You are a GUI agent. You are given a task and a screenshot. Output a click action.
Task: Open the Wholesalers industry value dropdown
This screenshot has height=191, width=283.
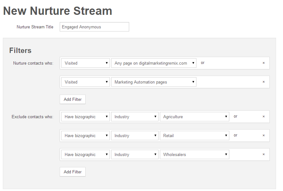click(x=194, y=154)
